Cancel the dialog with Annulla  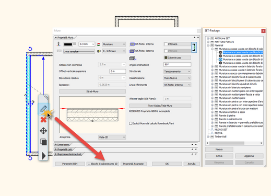click(x=192, y=164)
